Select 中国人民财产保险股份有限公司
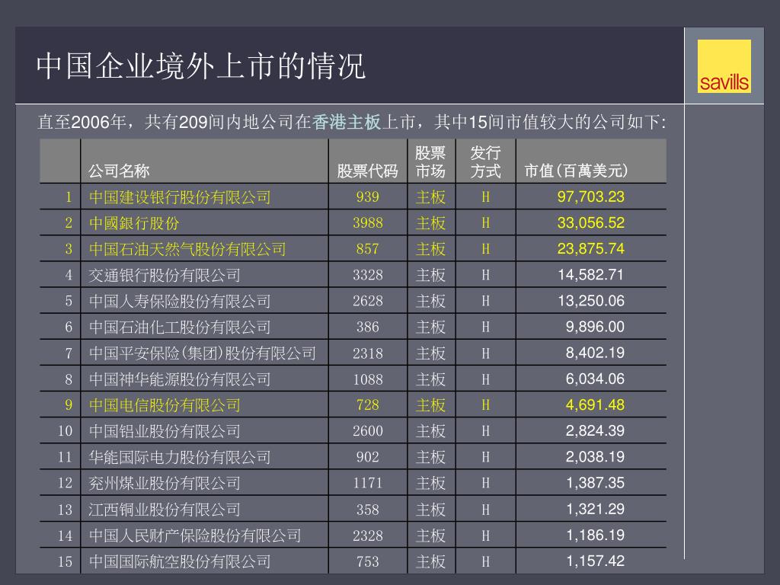 (x=195, y=535)
